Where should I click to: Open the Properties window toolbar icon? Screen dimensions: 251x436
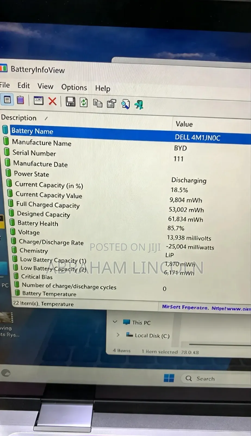[38, 101]
